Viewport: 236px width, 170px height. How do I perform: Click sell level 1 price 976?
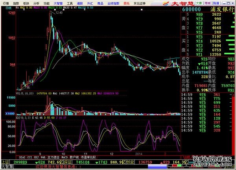(199, 32)
